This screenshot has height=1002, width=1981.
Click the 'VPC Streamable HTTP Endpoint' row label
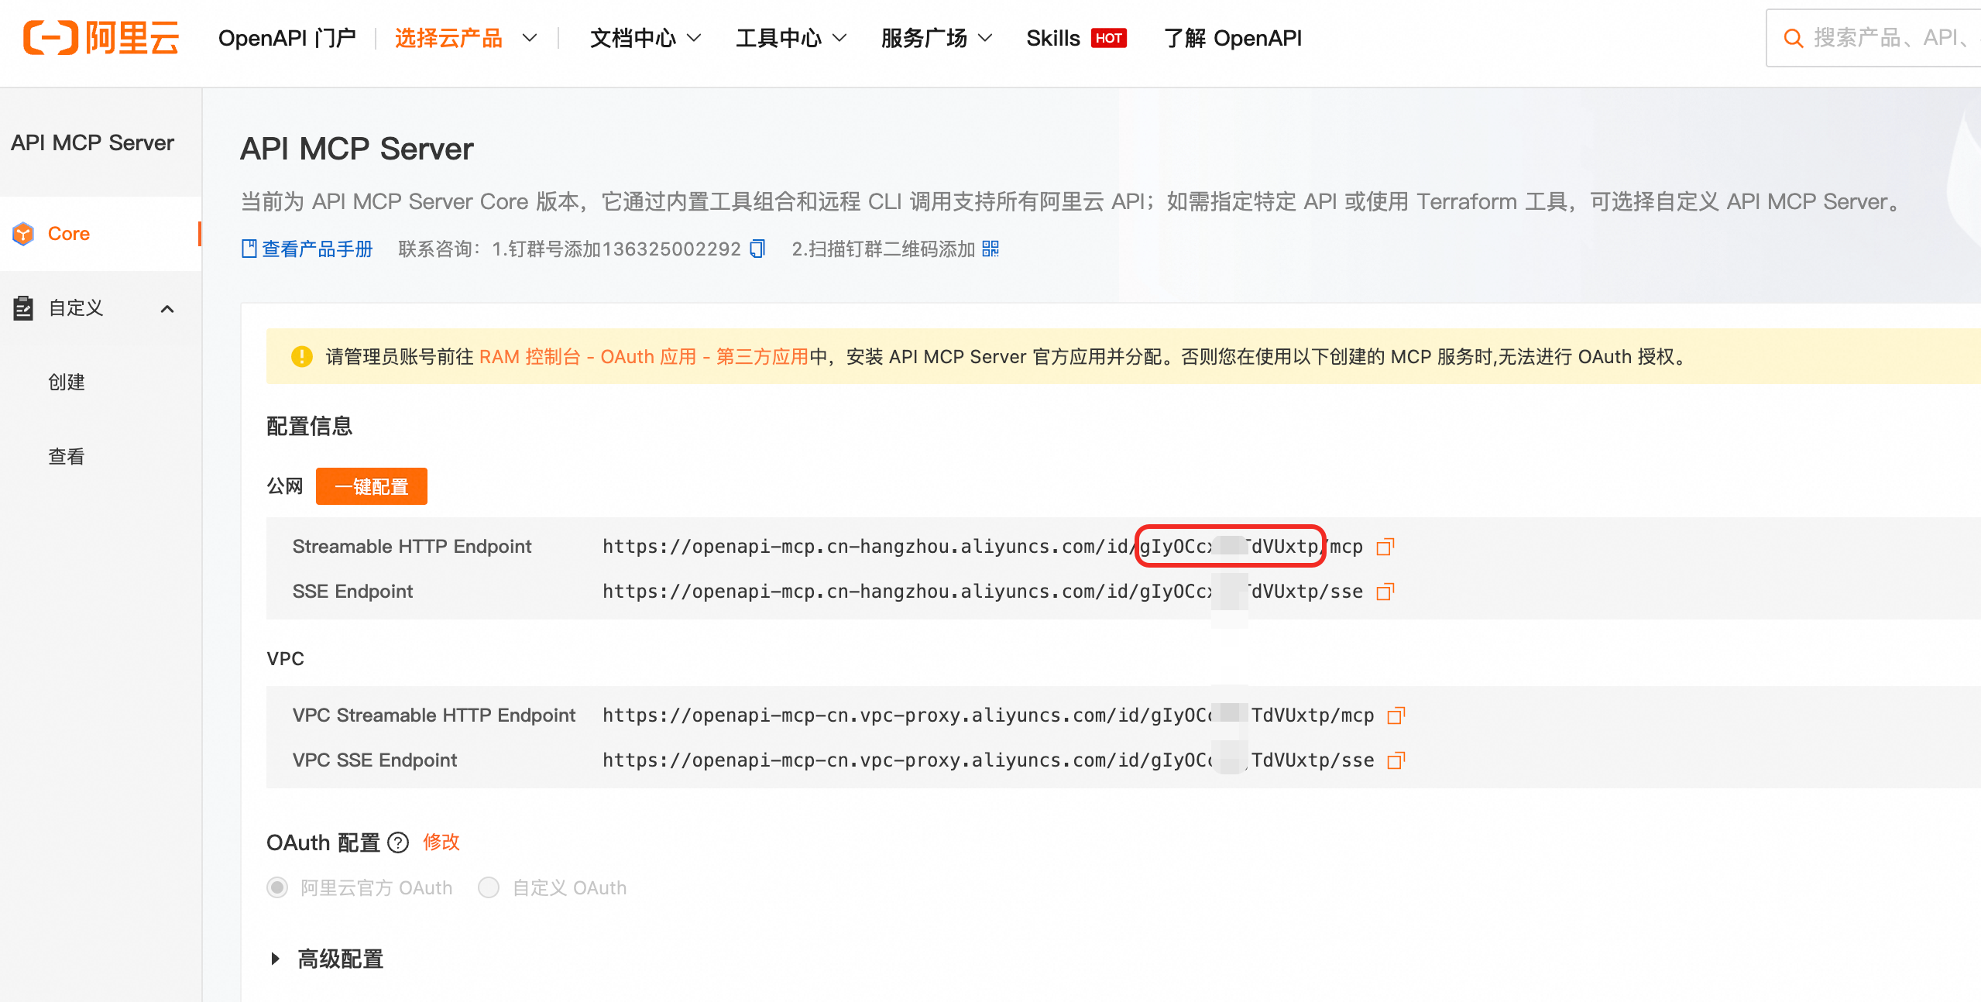(x=434, y=715)
